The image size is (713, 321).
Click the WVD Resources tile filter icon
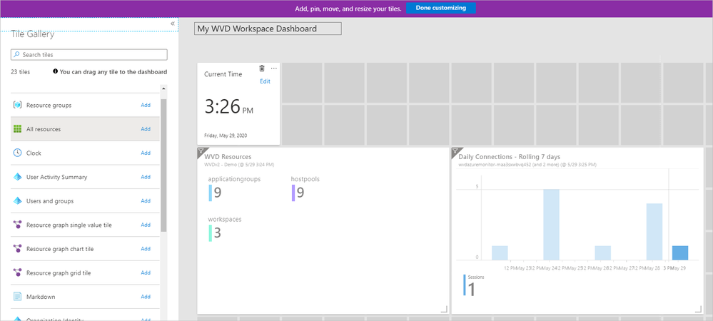point(201,151)
